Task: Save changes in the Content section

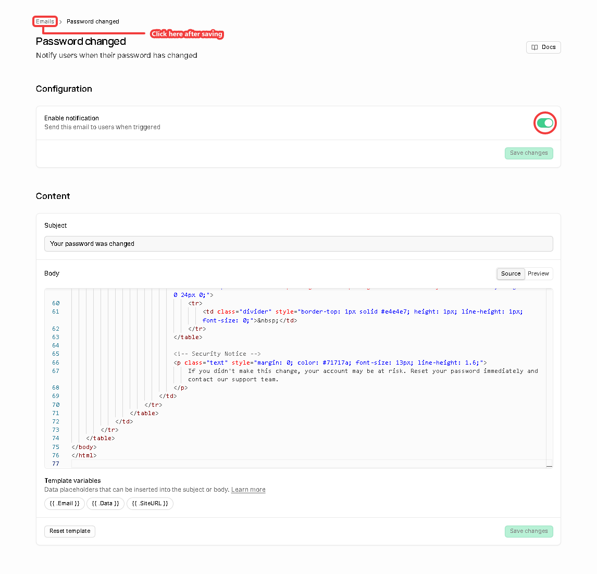Action: click(x=529, y=531)
